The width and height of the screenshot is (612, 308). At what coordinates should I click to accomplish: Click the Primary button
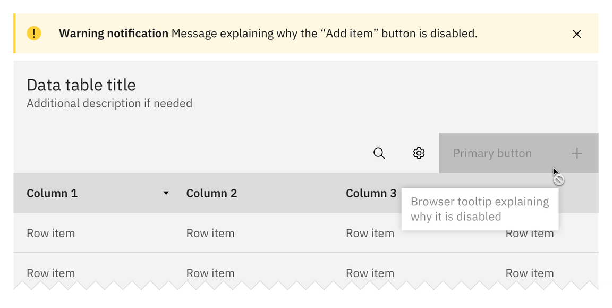(492, 153)
